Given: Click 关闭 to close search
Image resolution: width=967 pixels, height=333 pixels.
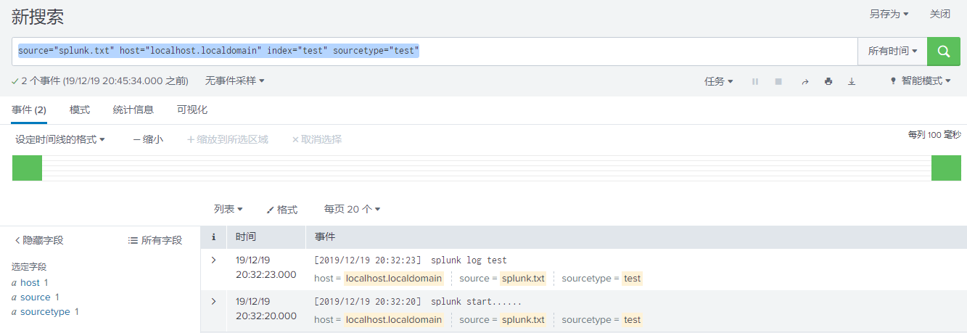Looking at the screenshot, I should point(939,14).
